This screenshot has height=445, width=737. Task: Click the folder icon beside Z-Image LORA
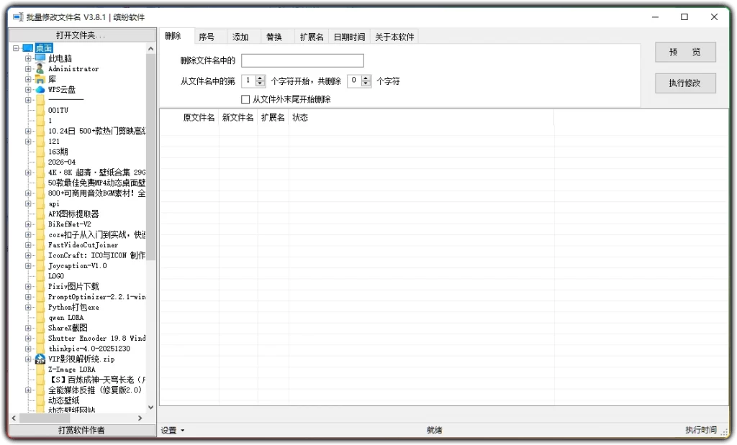(x=39, y=369)
